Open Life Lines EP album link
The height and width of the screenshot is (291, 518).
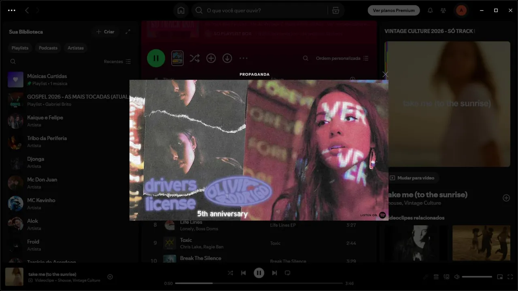pos(283,225)
